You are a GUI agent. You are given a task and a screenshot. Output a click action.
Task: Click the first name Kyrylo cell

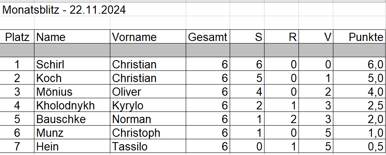pyautogui.click(x=148, y=106)
